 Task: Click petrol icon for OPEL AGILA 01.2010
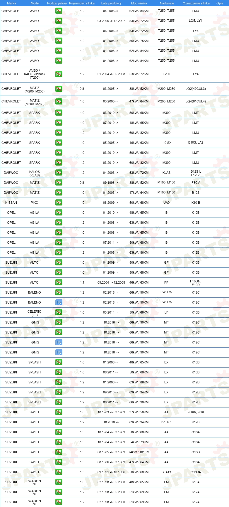[59, 213]
